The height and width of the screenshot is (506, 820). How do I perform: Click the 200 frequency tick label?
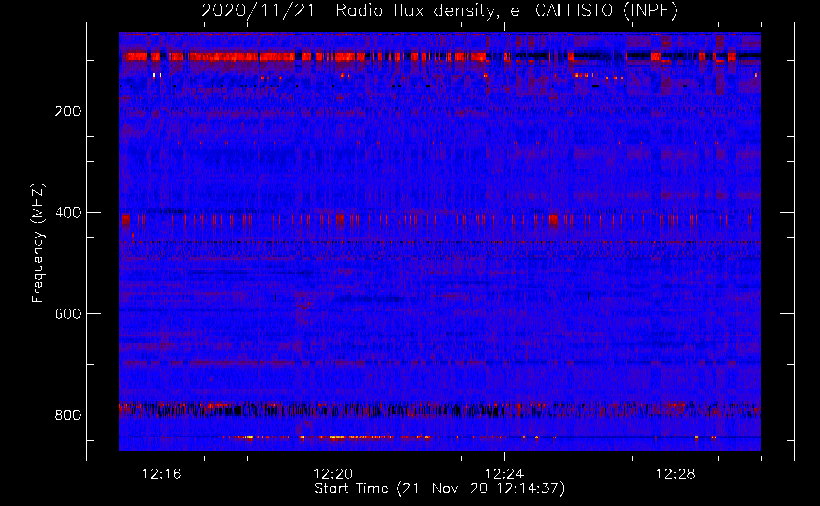point(68,111)
